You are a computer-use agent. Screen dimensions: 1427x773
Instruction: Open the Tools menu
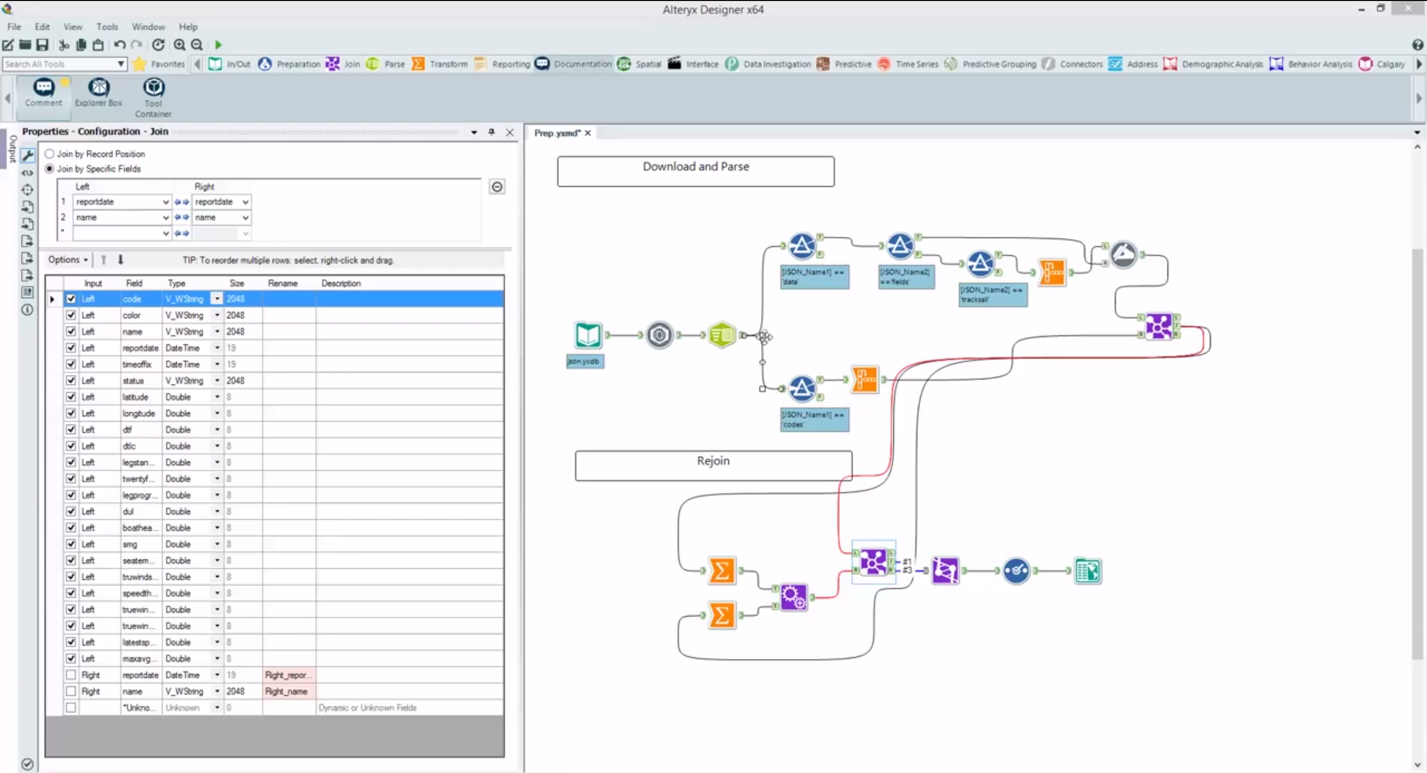point(108,27)
